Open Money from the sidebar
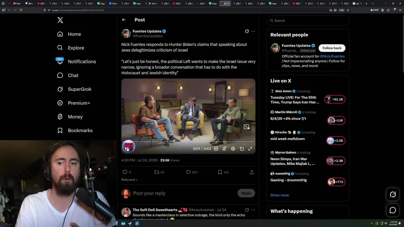The height and width of the screenshot is (227, 404). 70,117
